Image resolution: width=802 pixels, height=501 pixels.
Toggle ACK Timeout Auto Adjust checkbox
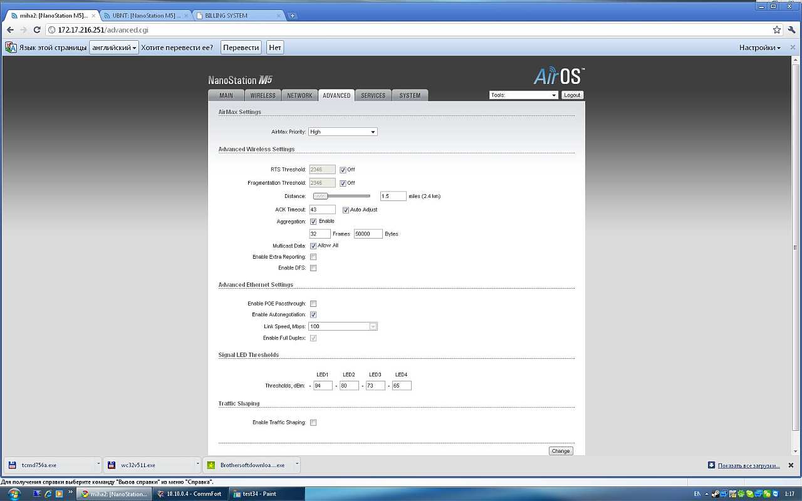(x=345, y=210)
